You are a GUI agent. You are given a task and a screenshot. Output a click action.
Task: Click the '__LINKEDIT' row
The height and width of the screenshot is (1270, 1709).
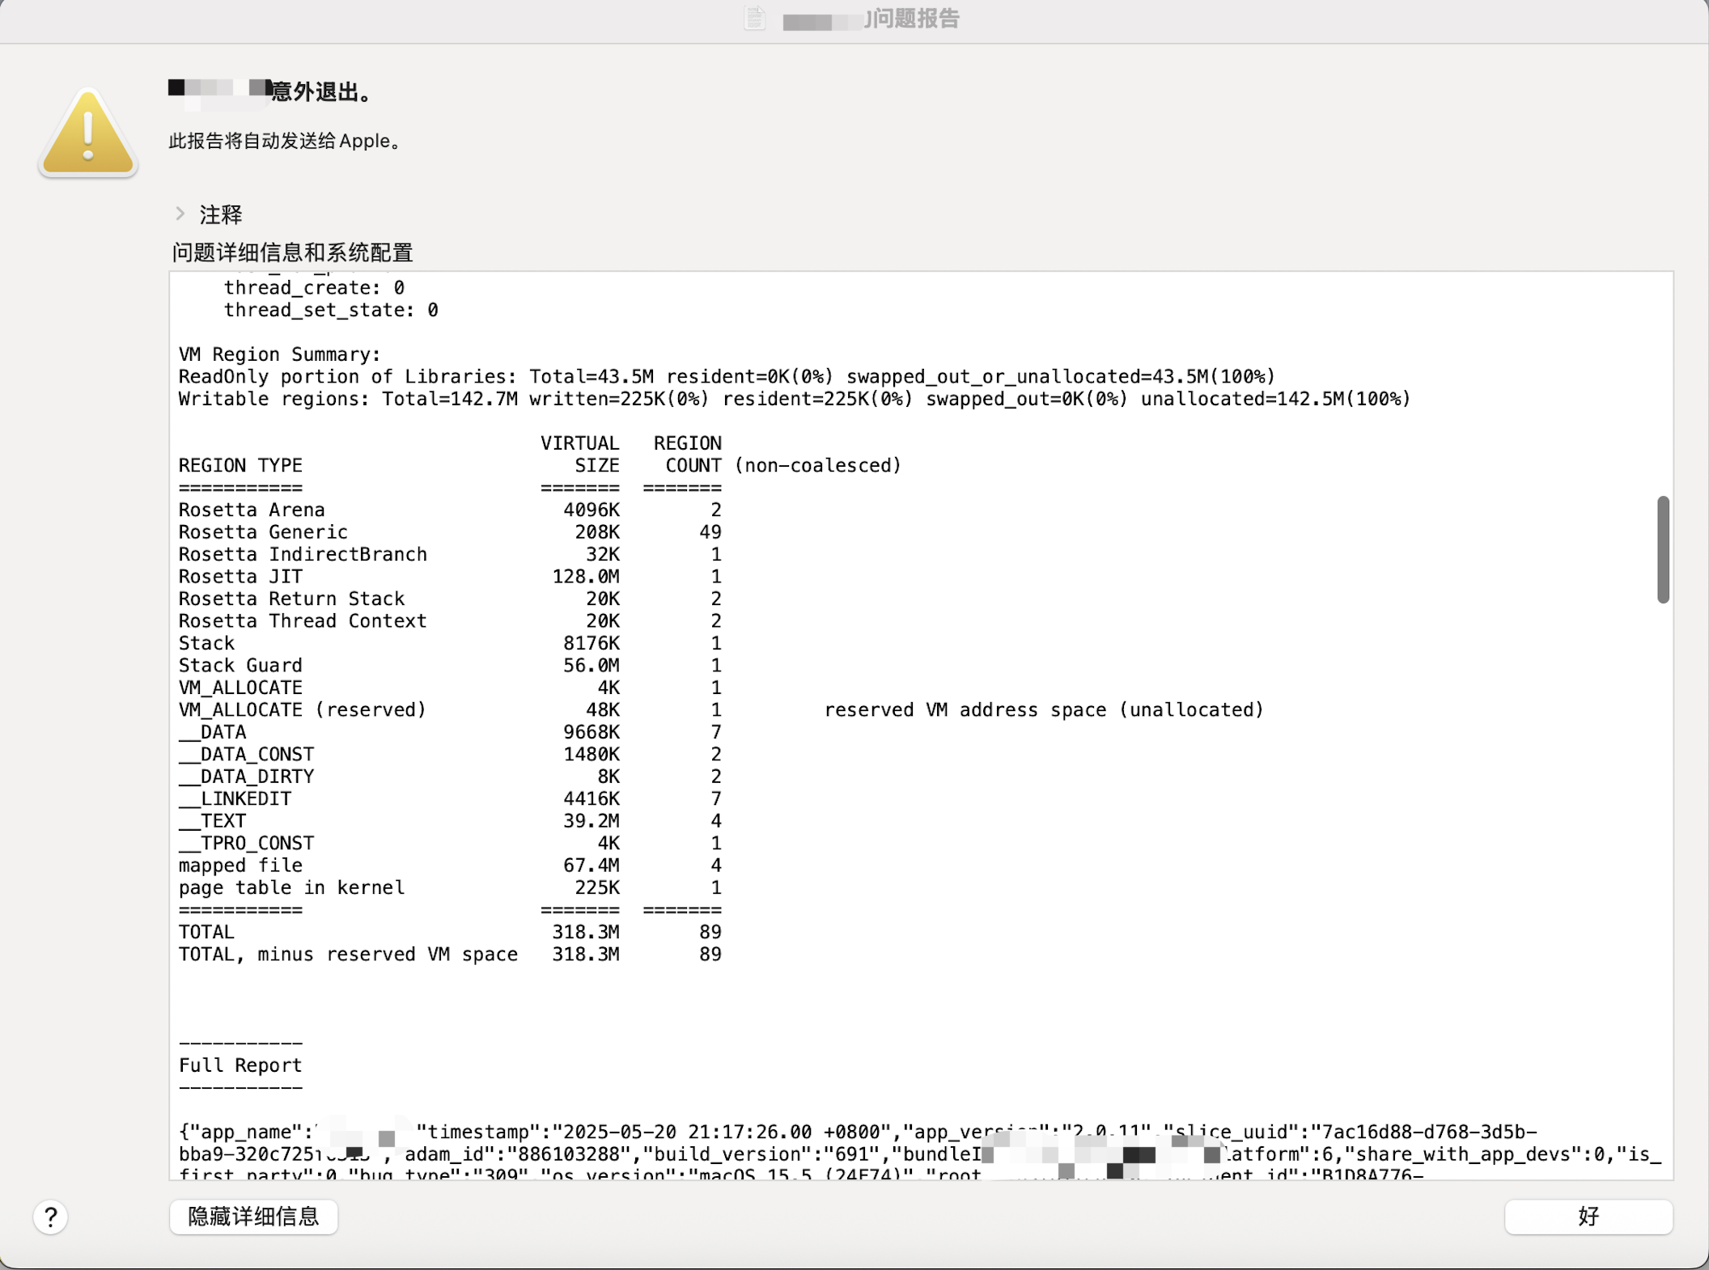(450, 799)
